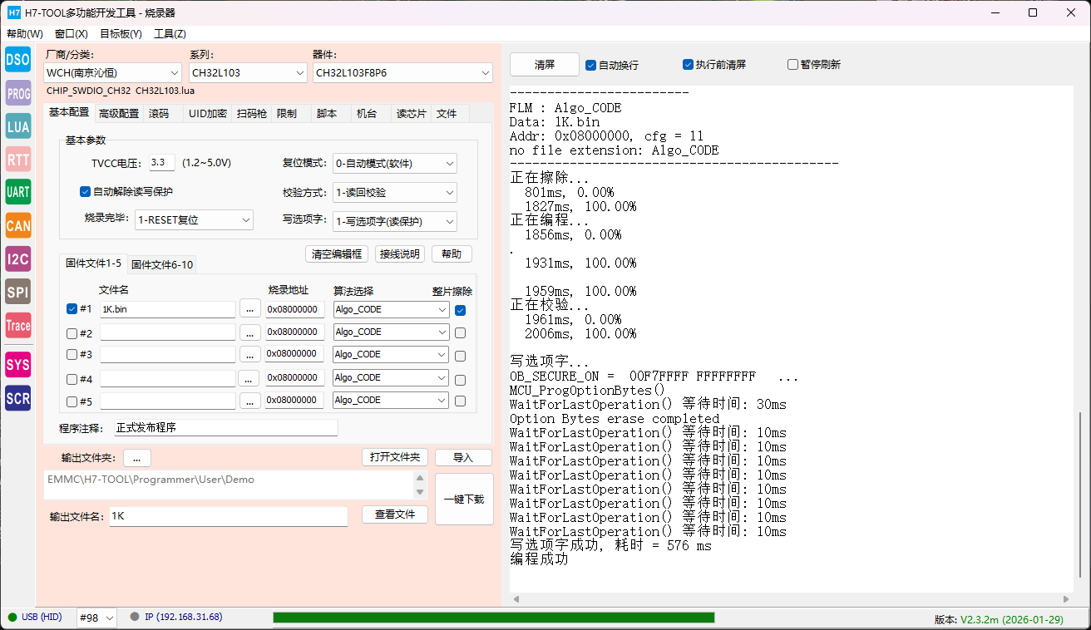The height and width of the screenshot is (630, 1091).
Task: Open the #98 device number dropdown
Action: coord(96,618)
